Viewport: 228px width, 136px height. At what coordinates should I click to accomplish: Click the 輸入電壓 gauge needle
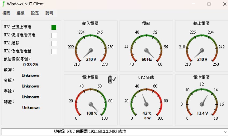point(88,53)
